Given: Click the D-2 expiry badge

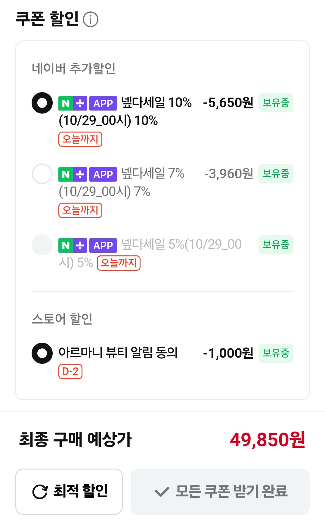Looking at the screenshot, I should coord(70,372).
